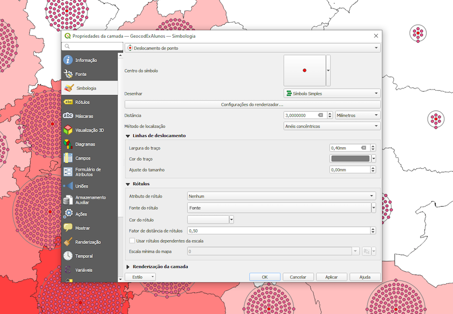
Task: Expand the Renderização da camada section
Action: tap(128, 267)
